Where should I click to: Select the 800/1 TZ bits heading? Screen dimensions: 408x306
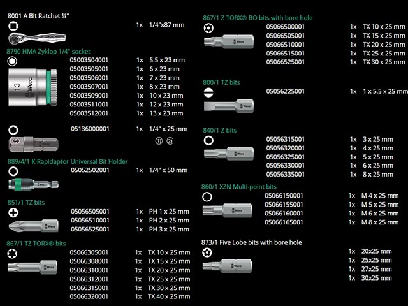pos(221,82)
